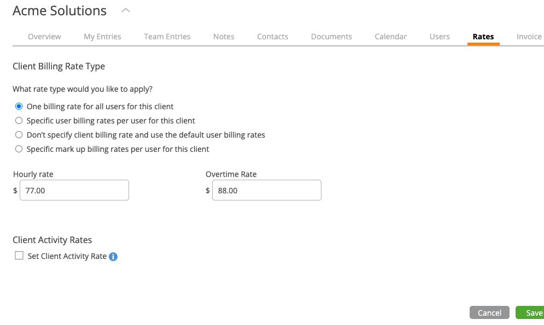The width and height of the screenshot is (544, 325).
Task: Go to the Team Entries tab
Action: (x=167, y=37)
